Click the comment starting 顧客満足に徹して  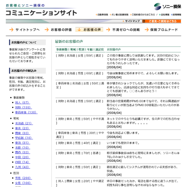point(142,169)
